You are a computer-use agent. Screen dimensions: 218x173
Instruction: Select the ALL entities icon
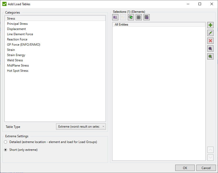pyautogui.click(x=115, y=17)
